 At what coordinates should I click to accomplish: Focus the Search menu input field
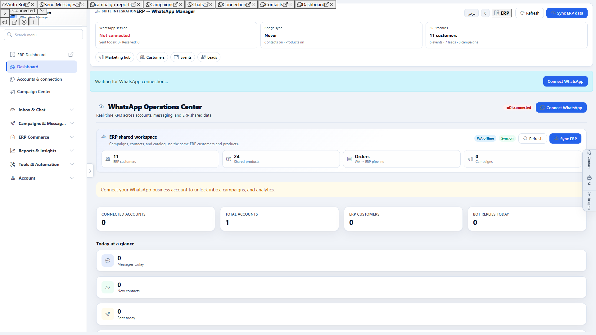[x=43, y=35]
